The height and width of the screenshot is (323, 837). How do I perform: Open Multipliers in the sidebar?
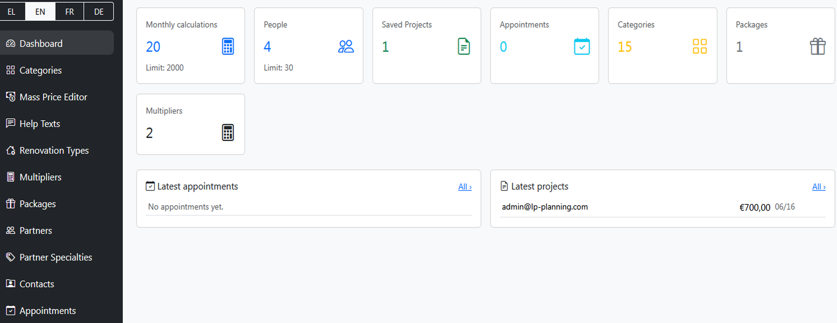(57, 177)
